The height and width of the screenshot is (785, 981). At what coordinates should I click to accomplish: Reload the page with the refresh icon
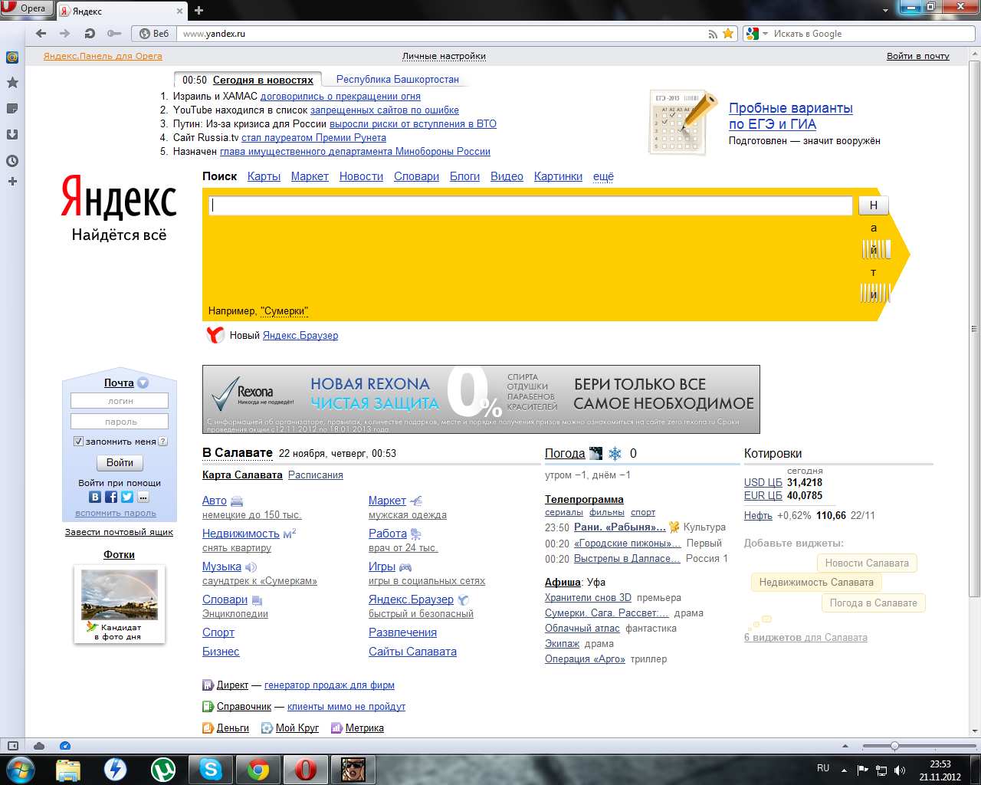coord(90,34)
